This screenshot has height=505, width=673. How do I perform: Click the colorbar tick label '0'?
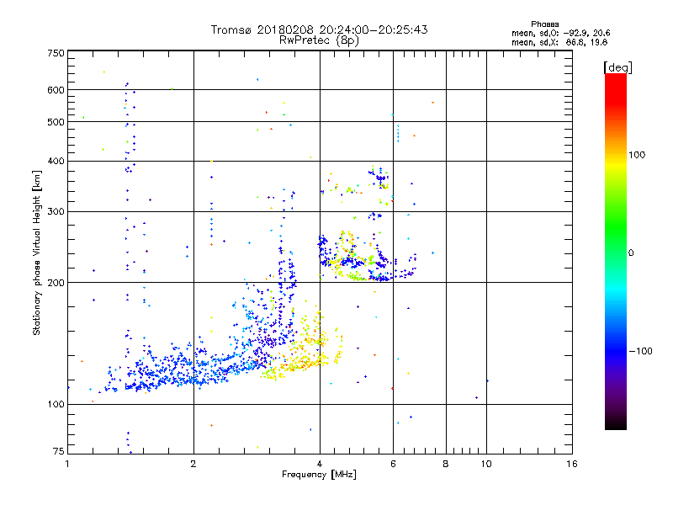(x=631, y=253)
